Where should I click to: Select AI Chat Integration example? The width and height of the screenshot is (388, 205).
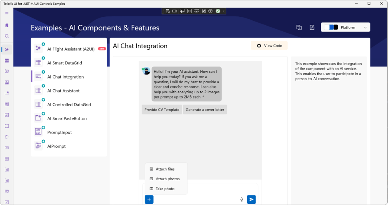tap(69, 77)
